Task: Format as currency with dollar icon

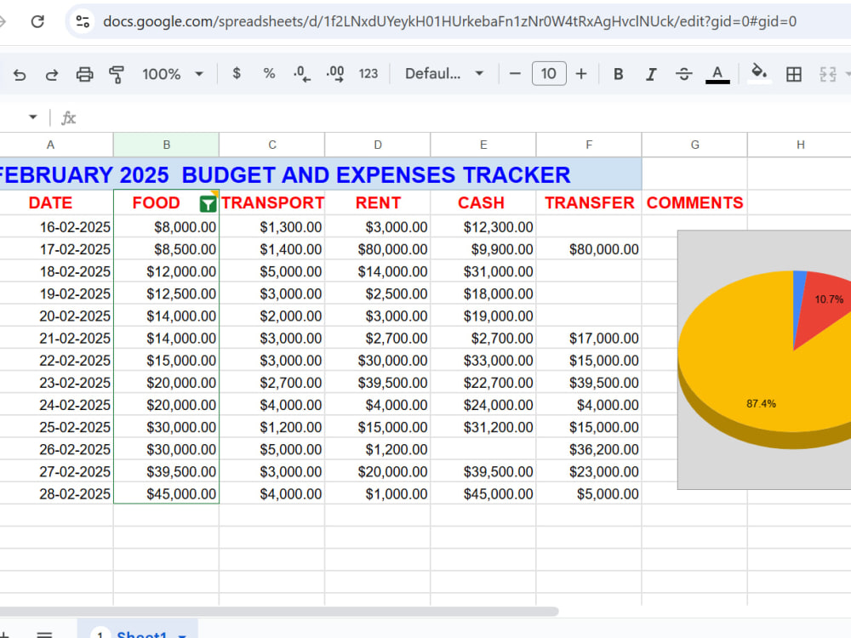Action: tap(236, 73)
